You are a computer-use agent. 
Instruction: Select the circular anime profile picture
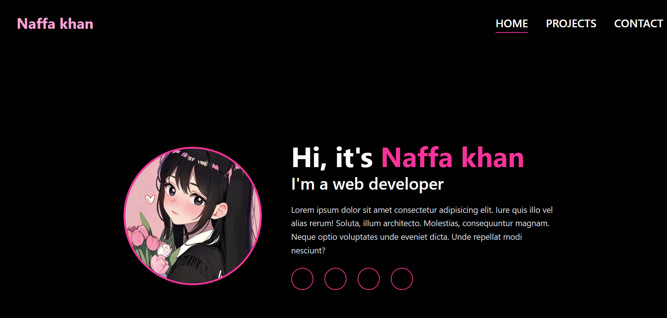[192, 216]
